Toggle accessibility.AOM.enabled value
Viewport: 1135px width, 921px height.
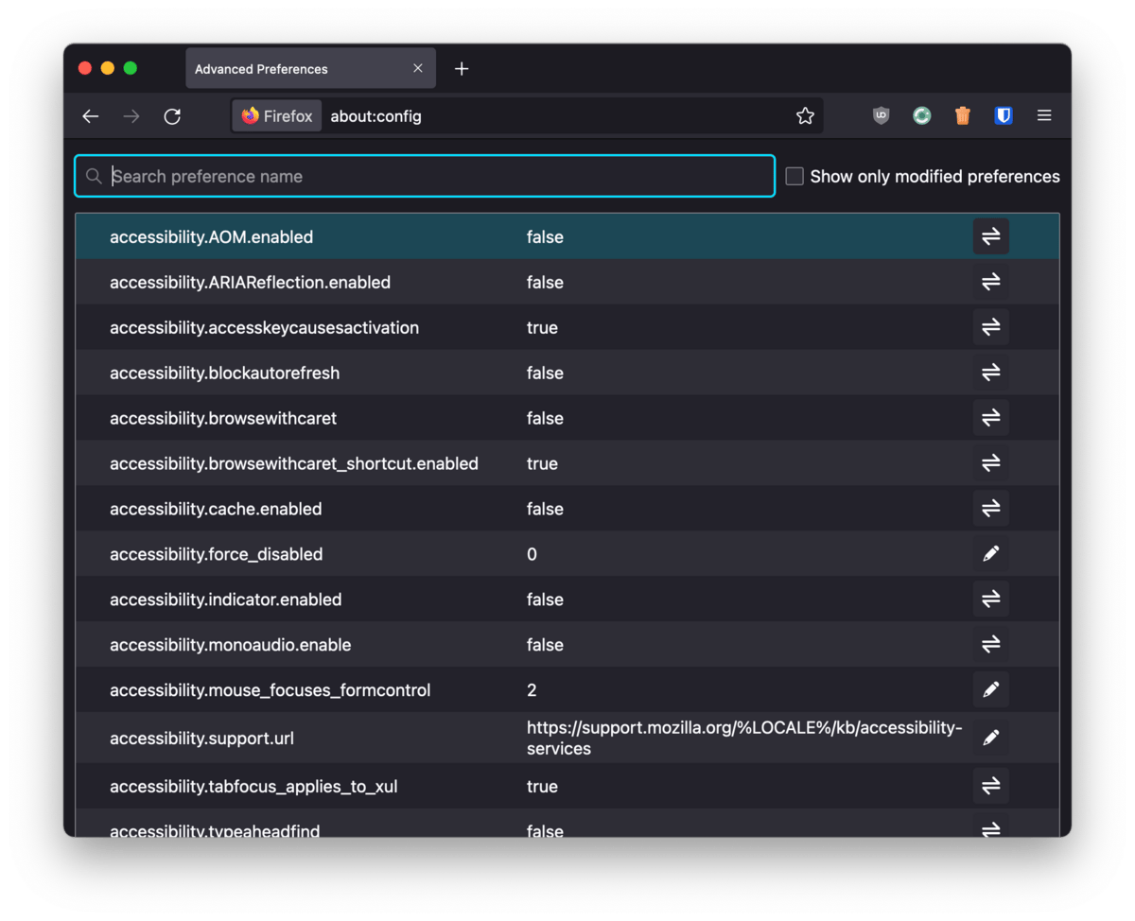point(990,237)
